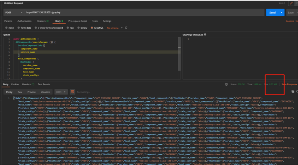Click the edit pencil icon near BUILD
Image resolution: width=298 pixels, height=165 pixels.
291,3
